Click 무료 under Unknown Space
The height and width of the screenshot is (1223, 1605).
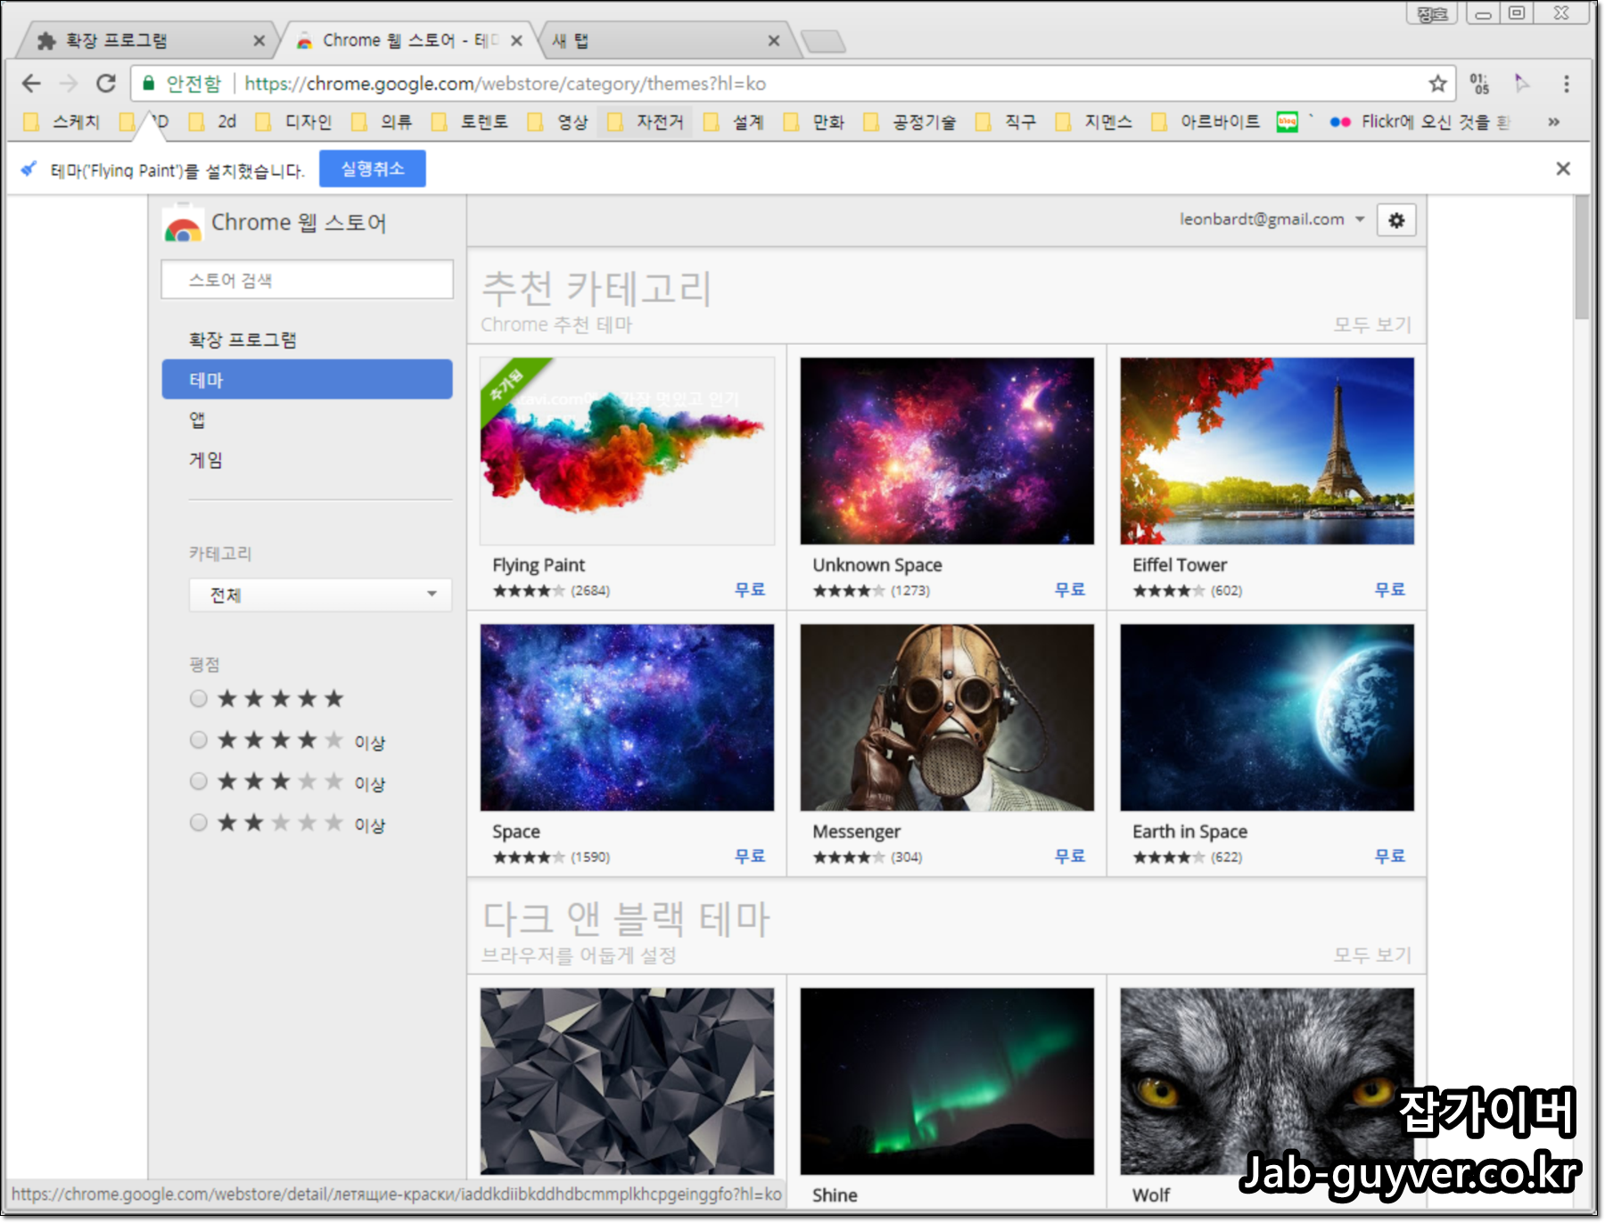pyautogui.click(x=1069, y=590)
